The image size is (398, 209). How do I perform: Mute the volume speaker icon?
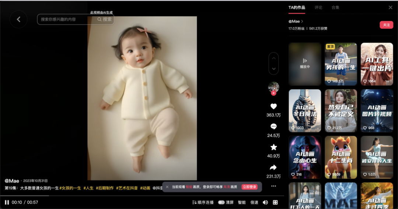pyautogui.click(x=265, y=202)
